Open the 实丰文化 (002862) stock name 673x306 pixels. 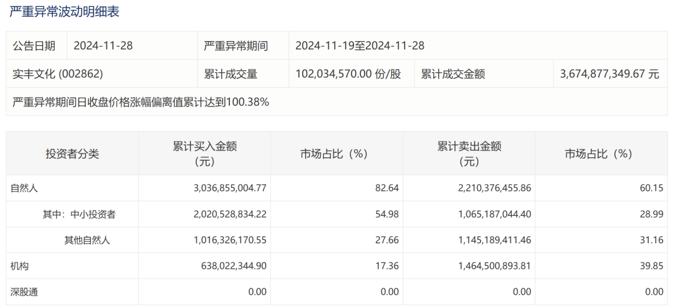pos(57,74)
